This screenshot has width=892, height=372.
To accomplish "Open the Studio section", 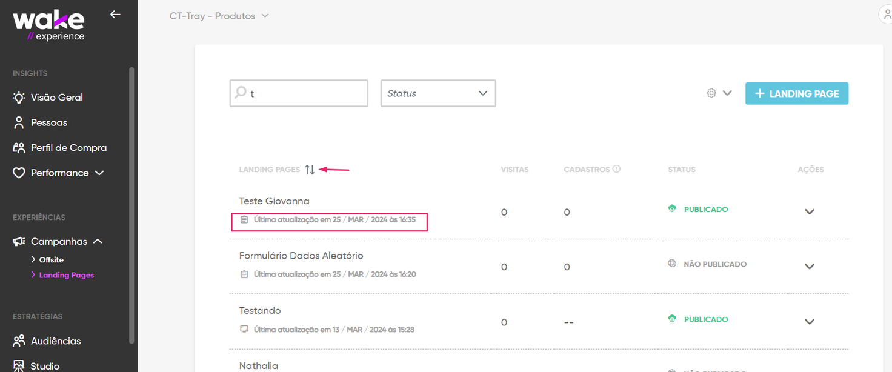I will click(45, 366).
